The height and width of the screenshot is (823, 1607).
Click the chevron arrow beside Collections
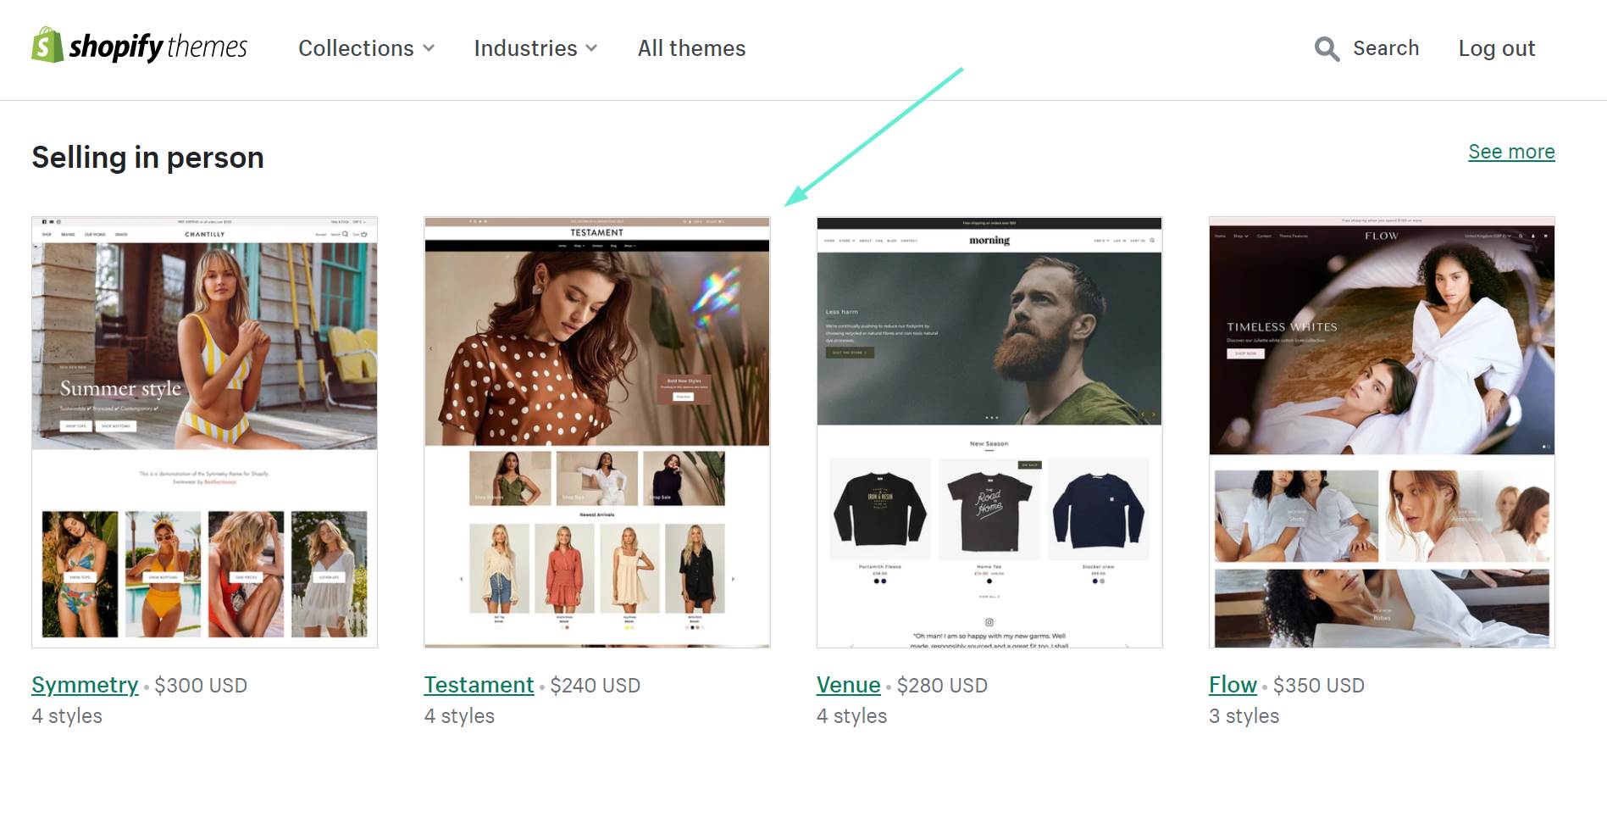(x=429, y=49)
